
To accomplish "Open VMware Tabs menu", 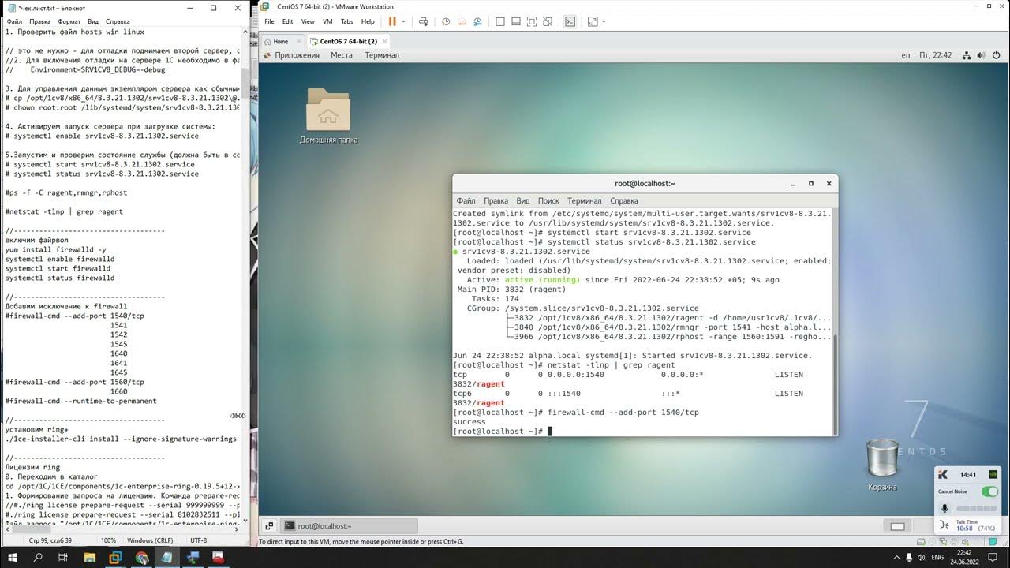I will 346,21.
